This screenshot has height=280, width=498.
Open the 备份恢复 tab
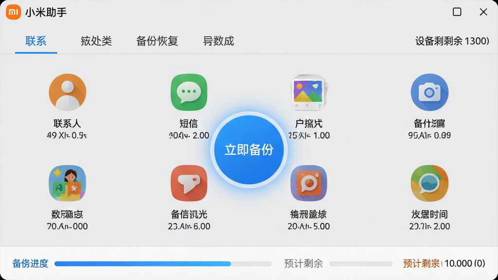pyautogui.click(x=157, y=41)
